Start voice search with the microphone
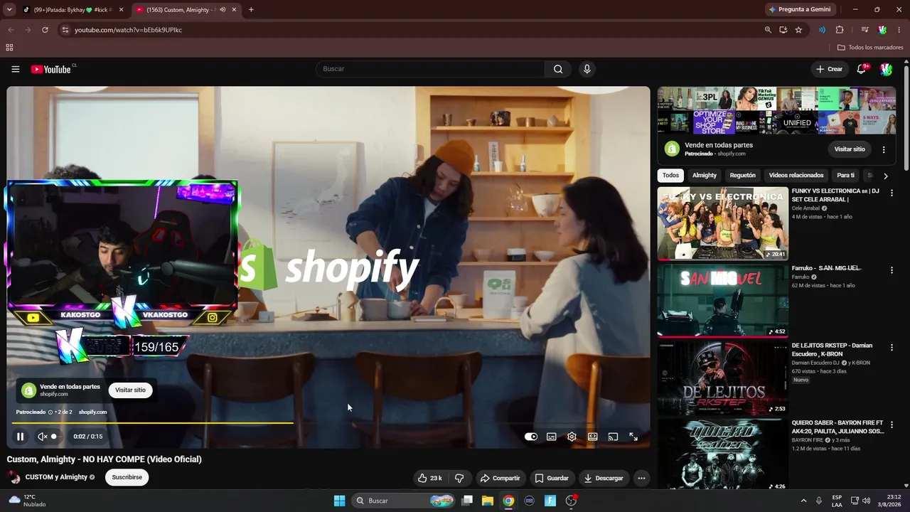The image size is (910, 512). click(x=587, y=69)
